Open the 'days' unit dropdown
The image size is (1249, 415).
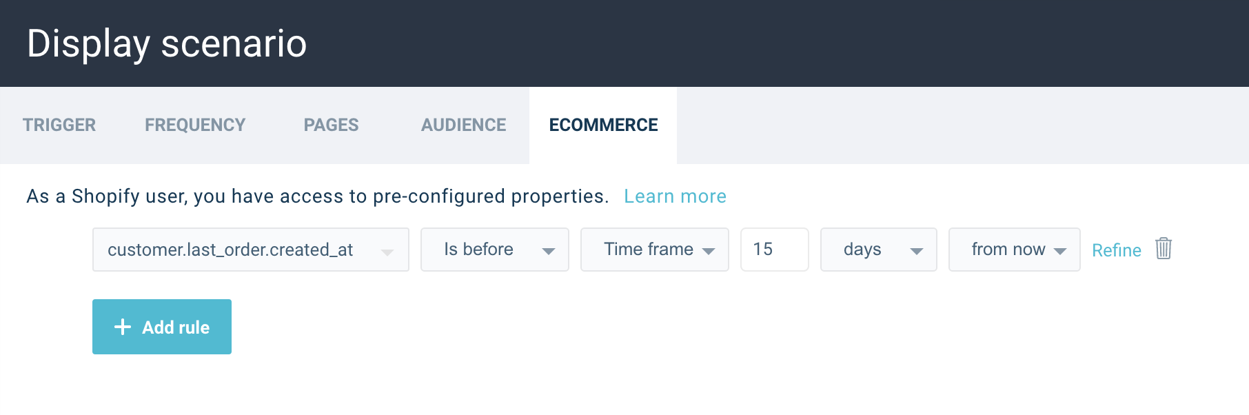coord(878,250)
